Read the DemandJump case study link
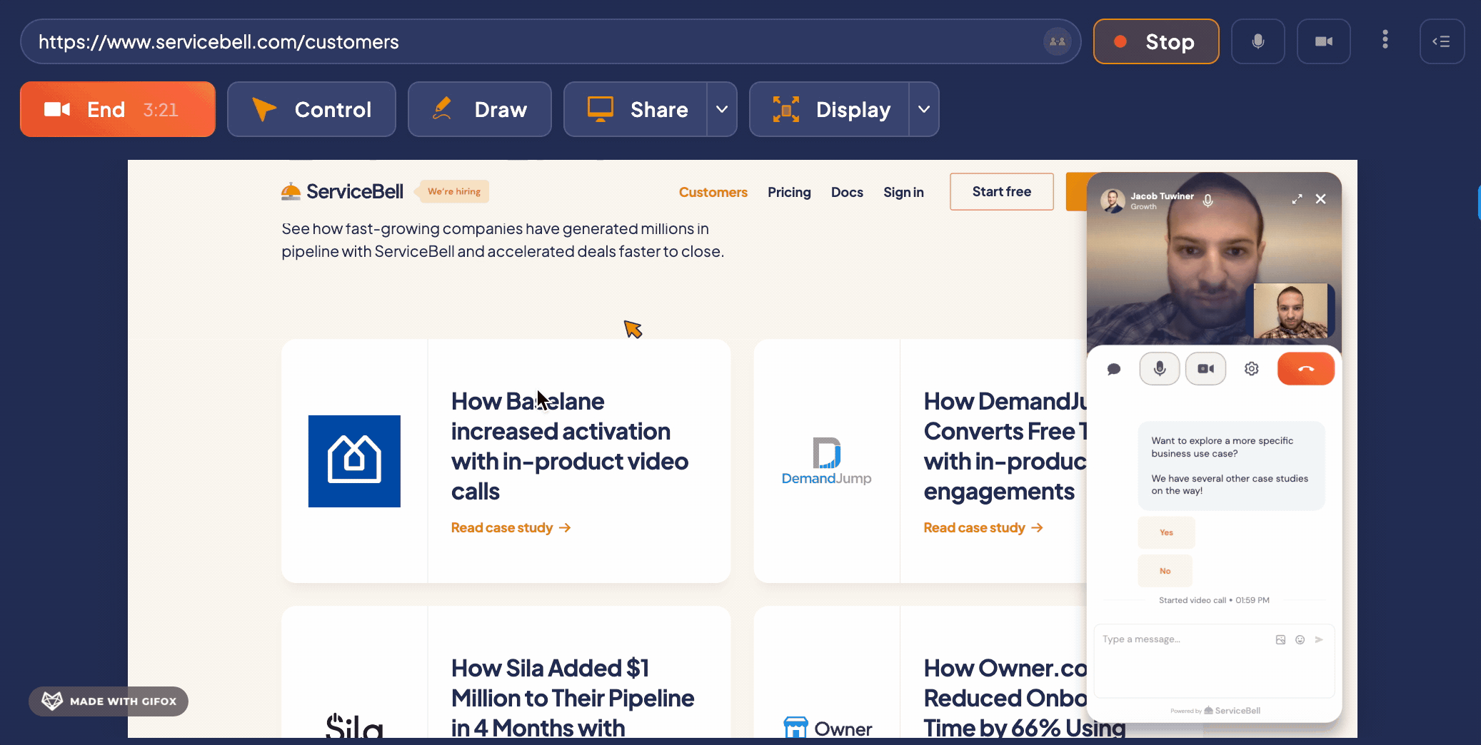 (983, 527)
